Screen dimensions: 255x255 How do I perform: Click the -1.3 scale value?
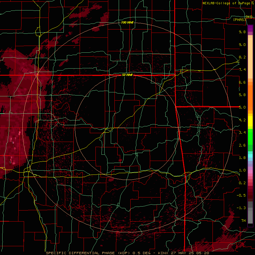241,208
